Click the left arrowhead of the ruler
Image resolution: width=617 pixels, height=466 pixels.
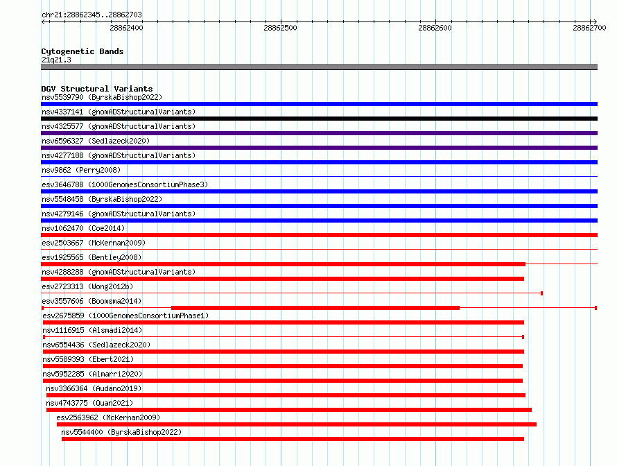click(44, 21)
